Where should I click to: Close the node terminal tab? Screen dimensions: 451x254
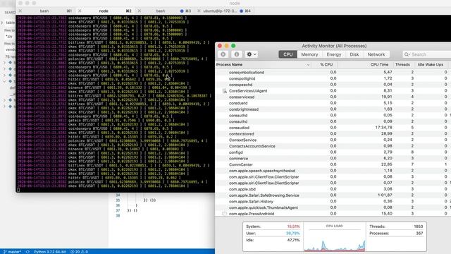(80, 11)
